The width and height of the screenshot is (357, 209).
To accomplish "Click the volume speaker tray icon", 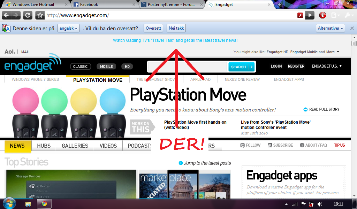I will [x=320, y=204].
